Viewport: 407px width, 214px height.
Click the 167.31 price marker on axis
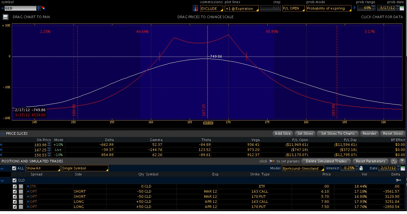(x=208, y=123)
